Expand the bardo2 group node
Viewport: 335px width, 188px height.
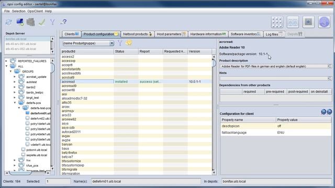coord(15,87)
